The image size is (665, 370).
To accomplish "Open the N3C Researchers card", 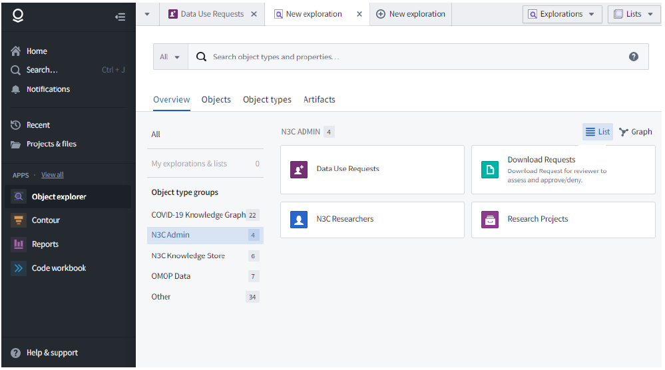I will point(372,220).
